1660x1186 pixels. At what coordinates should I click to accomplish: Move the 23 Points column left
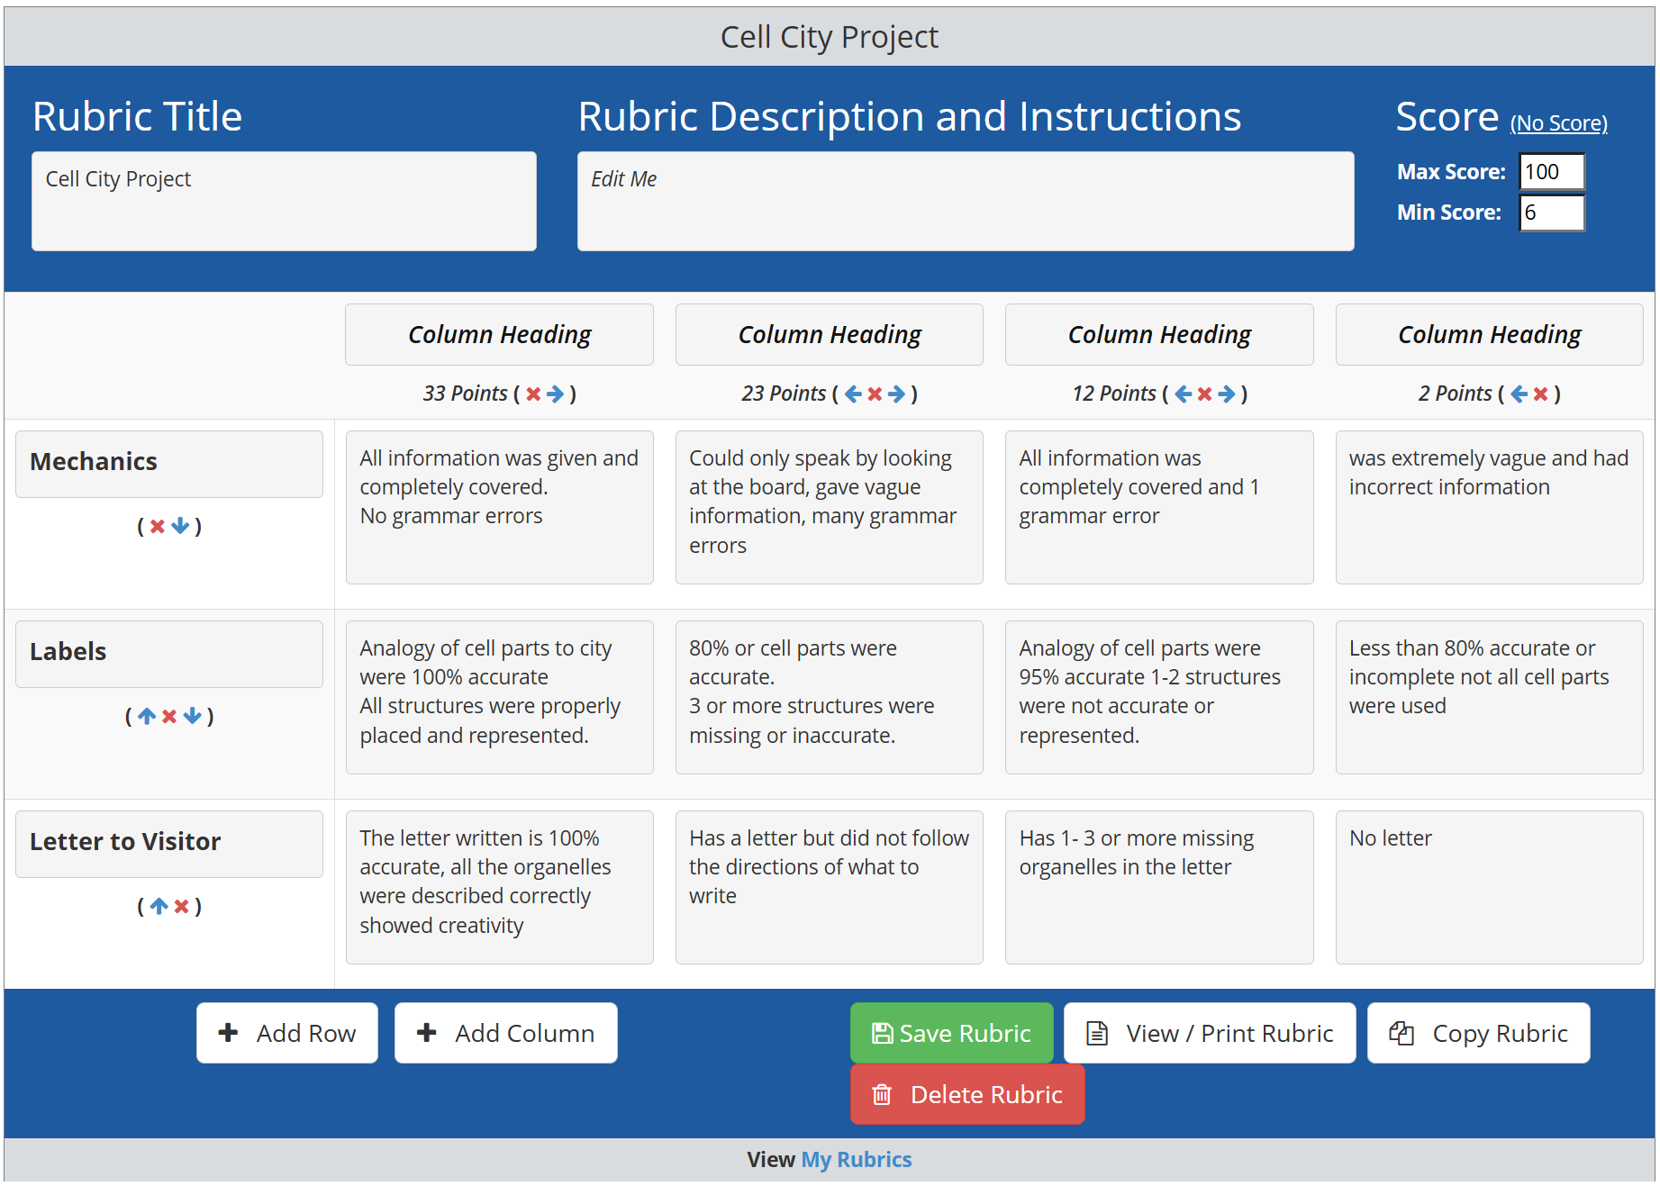click(853, 394)
